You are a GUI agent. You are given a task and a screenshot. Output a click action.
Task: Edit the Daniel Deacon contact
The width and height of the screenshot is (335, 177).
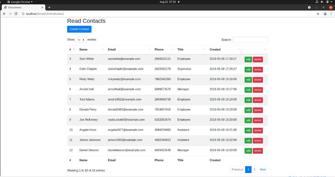(248, 151)
